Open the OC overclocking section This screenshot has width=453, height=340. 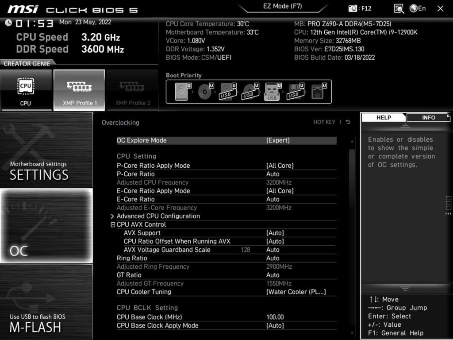46,226
